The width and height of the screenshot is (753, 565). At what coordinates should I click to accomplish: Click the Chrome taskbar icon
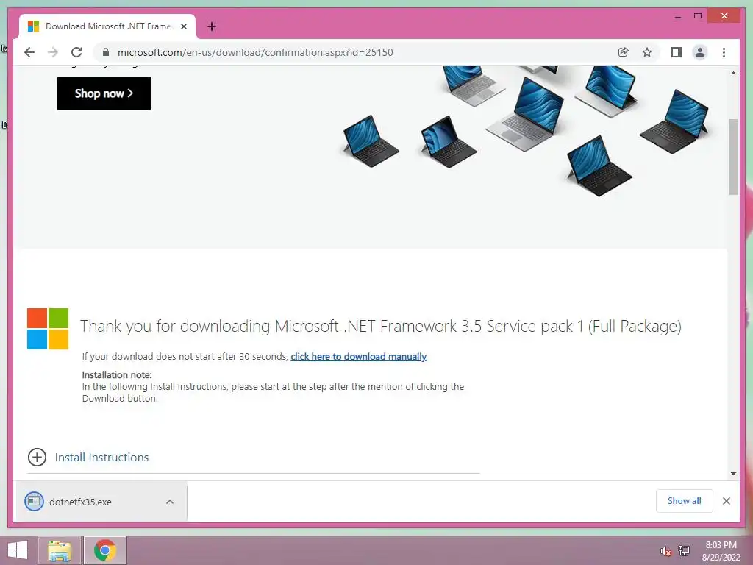click(104, 550)
